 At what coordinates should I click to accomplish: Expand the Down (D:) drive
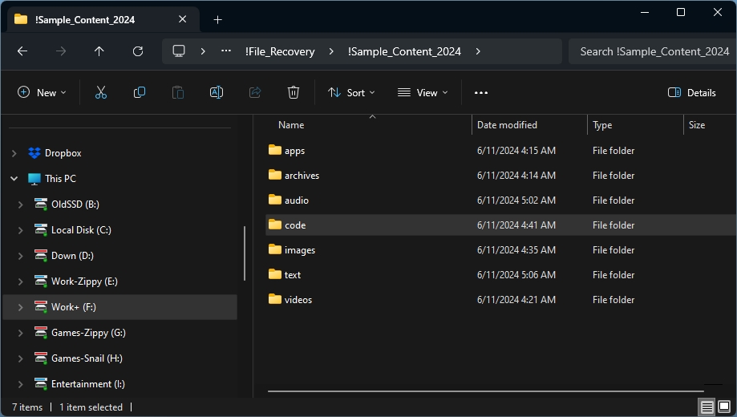21,256
